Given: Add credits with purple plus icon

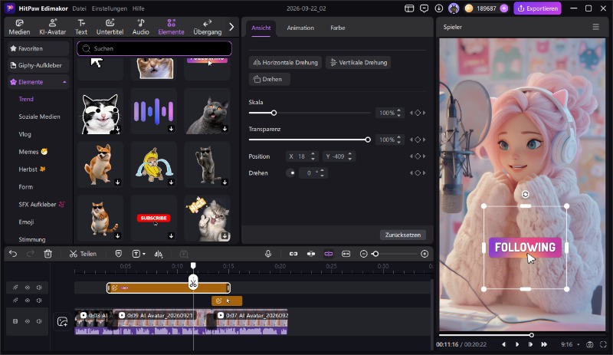Looking at the screenshot, I should click(504, 8).
